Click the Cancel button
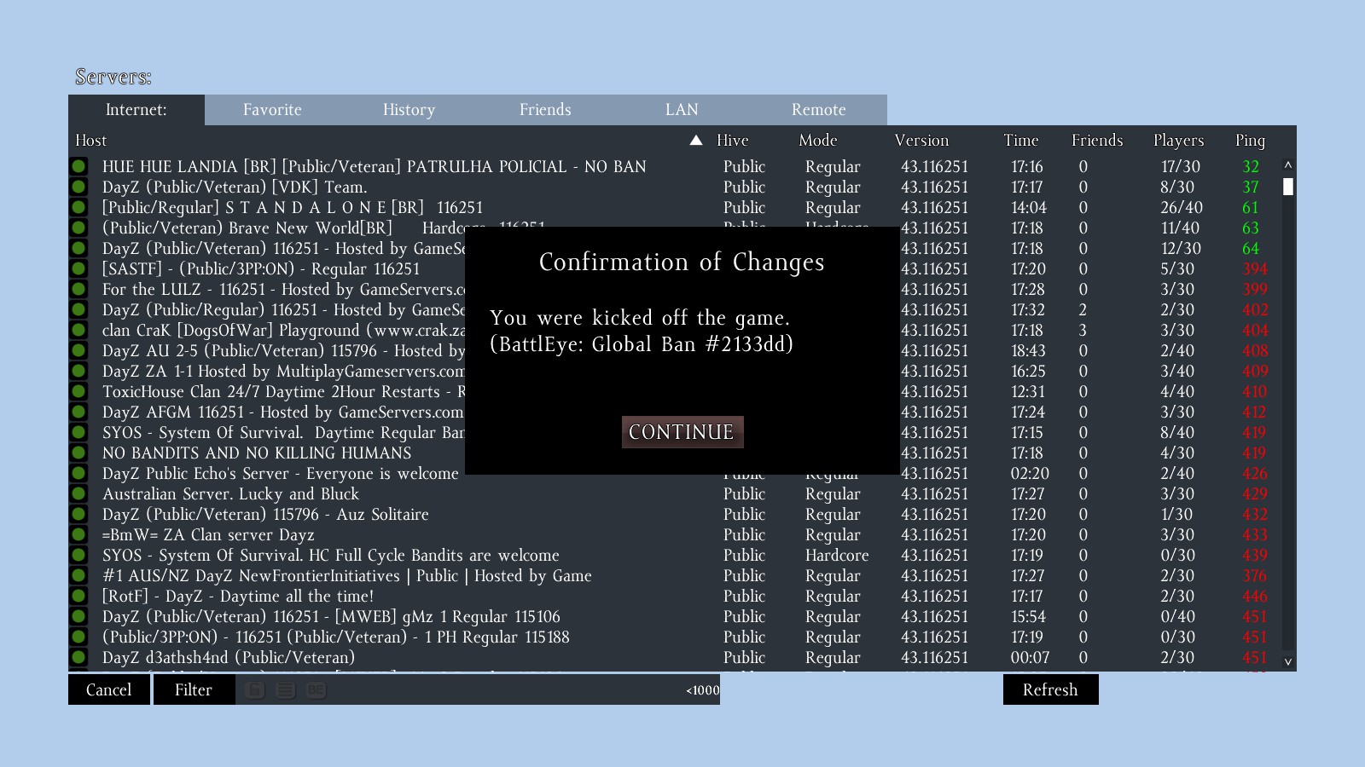Viewport: 1365px width, 767px height. pos(109,689)
